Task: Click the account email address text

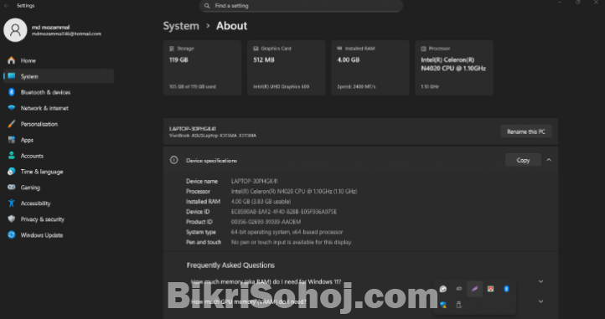Action: [66, 33]
